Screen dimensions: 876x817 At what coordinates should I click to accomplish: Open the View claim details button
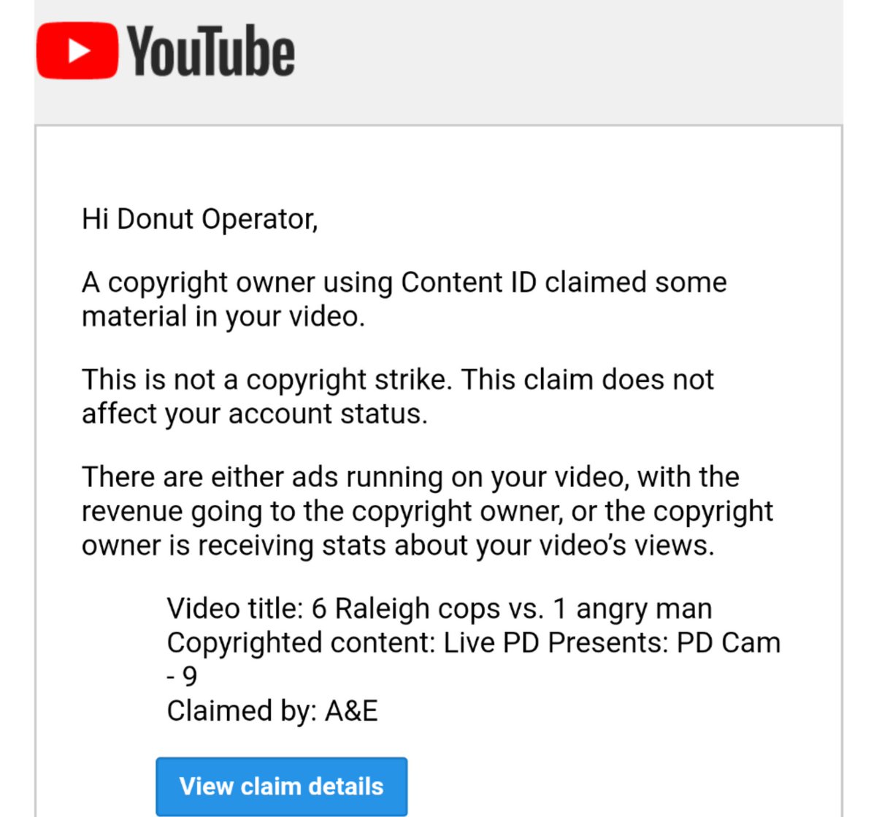(281, 786)
